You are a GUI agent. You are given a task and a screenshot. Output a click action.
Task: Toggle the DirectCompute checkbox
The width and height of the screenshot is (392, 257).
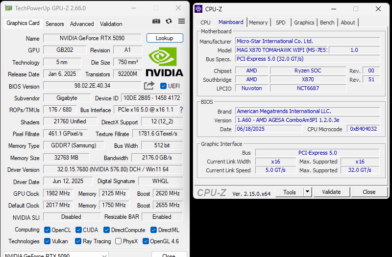[x=106, y=230]
